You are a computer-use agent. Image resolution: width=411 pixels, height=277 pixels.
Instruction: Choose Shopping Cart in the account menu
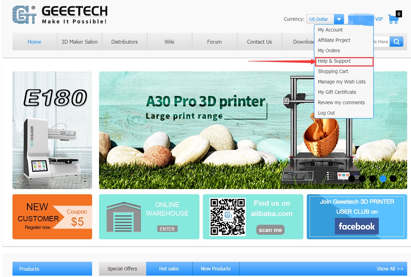pos(333,71)
